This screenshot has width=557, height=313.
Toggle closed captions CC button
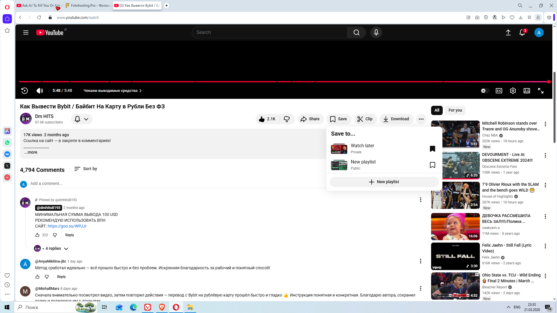pos(499,91)
